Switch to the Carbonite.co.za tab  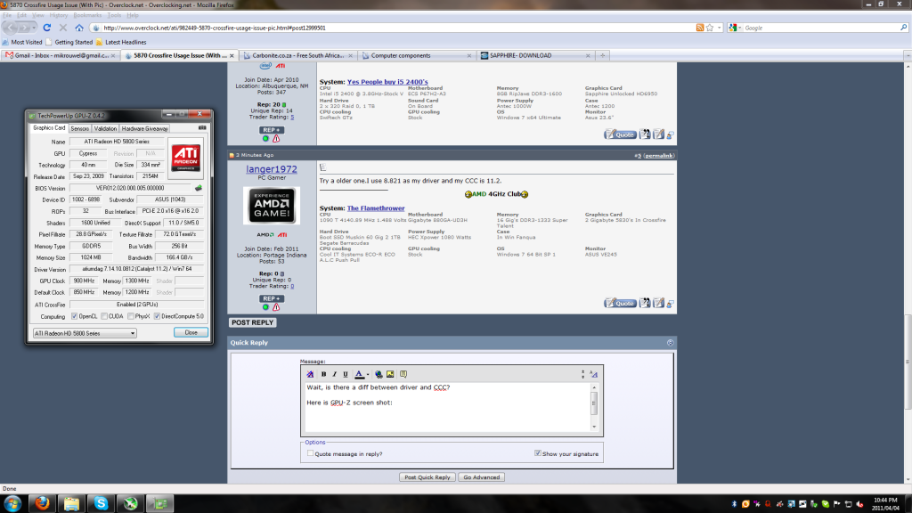297,55
